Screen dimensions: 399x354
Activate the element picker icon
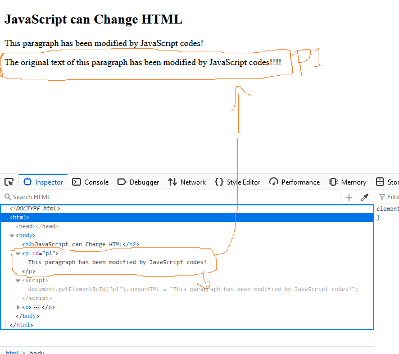9,182
